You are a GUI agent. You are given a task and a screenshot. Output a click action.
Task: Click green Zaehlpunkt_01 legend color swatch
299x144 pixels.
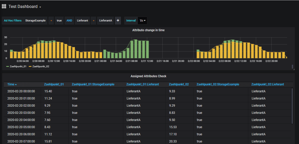point(8,66)
